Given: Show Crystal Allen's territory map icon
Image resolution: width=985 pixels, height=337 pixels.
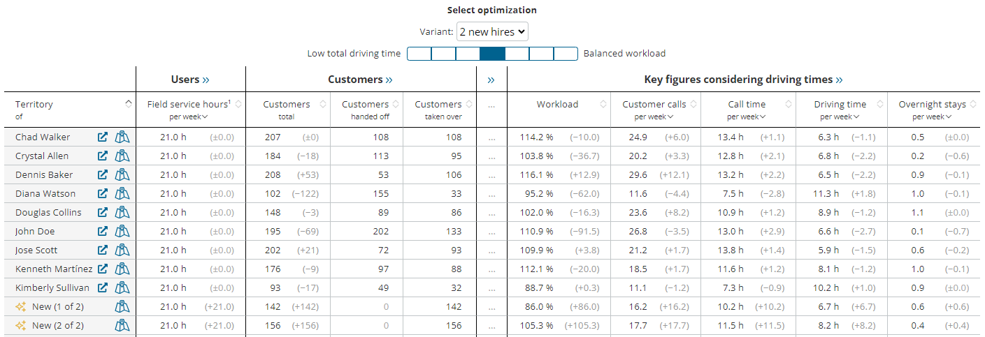Looking at the screenshot, I should pos(122,156).
